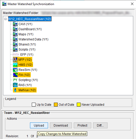The image size is (136, 139).
Task: Click the Maps row icon
Action: (15, 34)
